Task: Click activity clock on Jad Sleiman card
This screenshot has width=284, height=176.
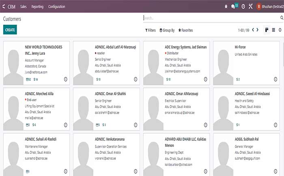Action: 206,79
